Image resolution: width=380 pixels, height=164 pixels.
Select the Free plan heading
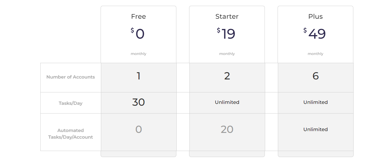pos(138,17)
